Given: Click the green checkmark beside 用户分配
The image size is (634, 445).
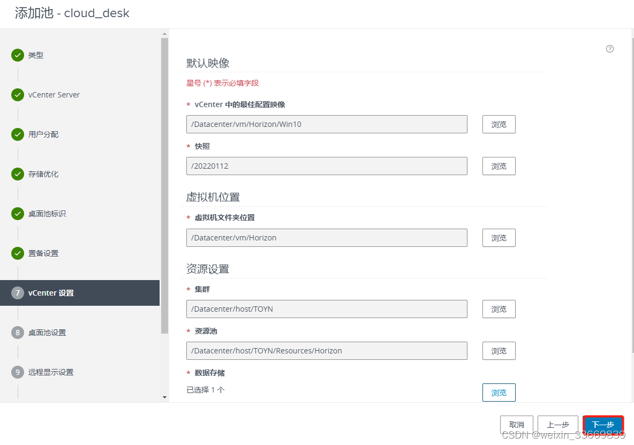Looking at the screenshot, I should tap(18, 134).
